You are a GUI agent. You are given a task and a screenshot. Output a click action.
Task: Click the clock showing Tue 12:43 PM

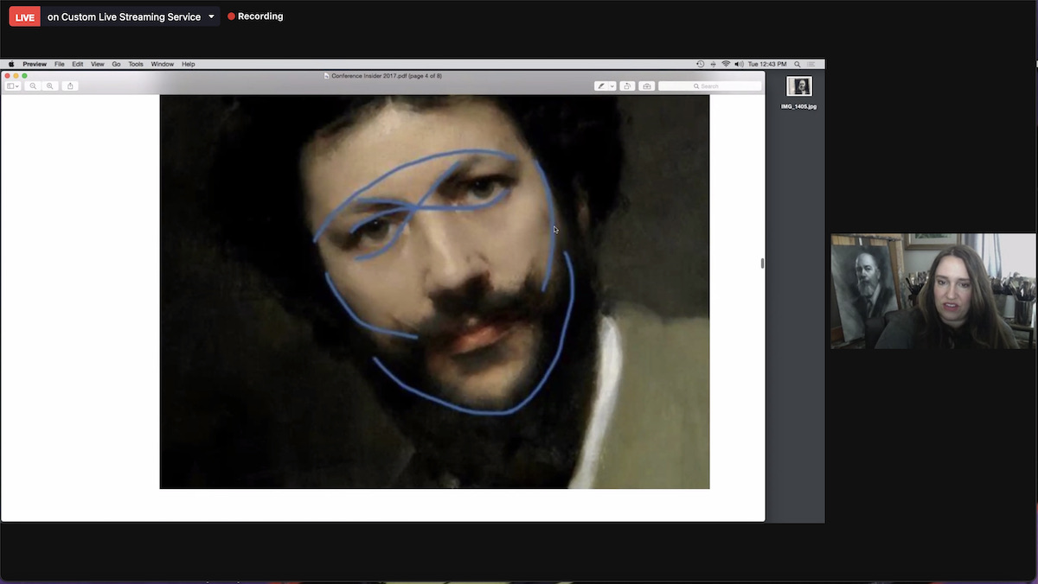click(x=767, y=64)
